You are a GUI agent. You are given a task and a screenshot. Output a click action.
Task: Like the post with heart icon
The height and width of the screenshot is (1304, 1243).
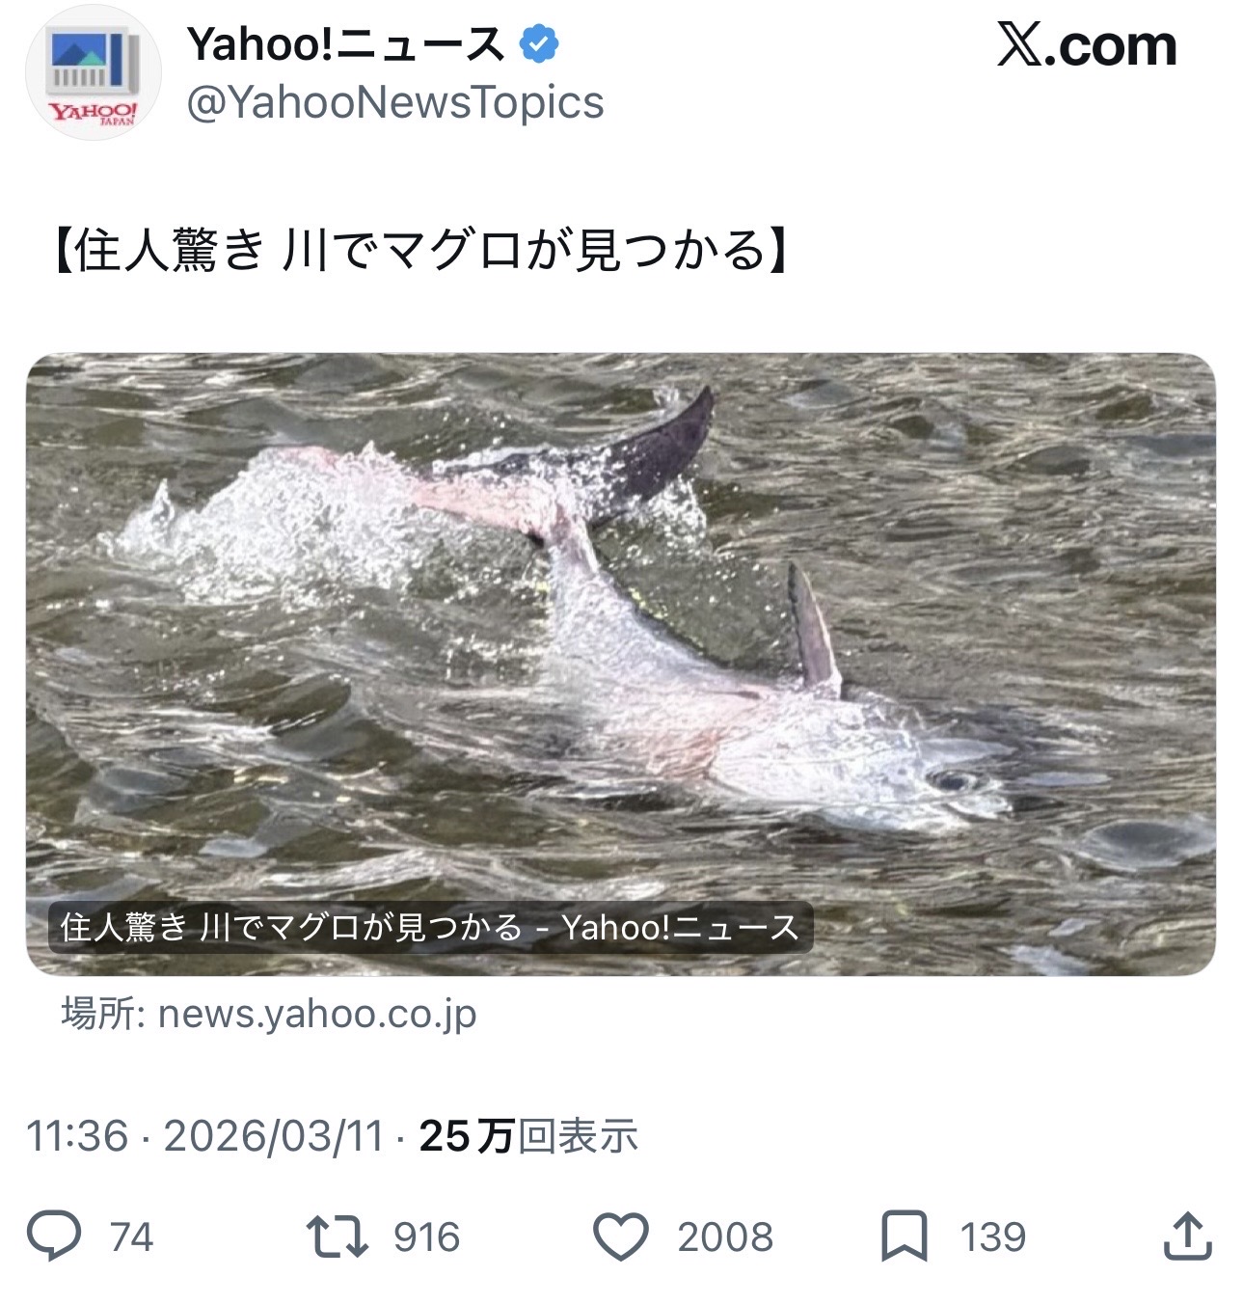[x=620, y=1236]
